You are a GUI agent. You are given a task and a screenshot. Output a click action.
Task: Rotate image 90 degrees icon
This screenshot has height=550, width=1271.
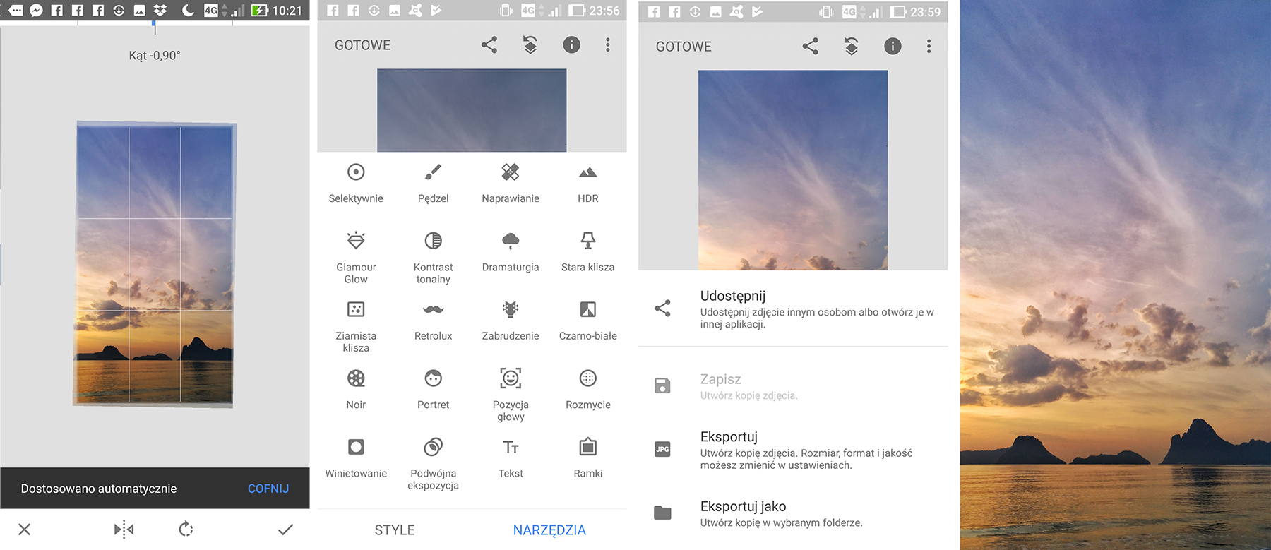[x=186, y=529]
